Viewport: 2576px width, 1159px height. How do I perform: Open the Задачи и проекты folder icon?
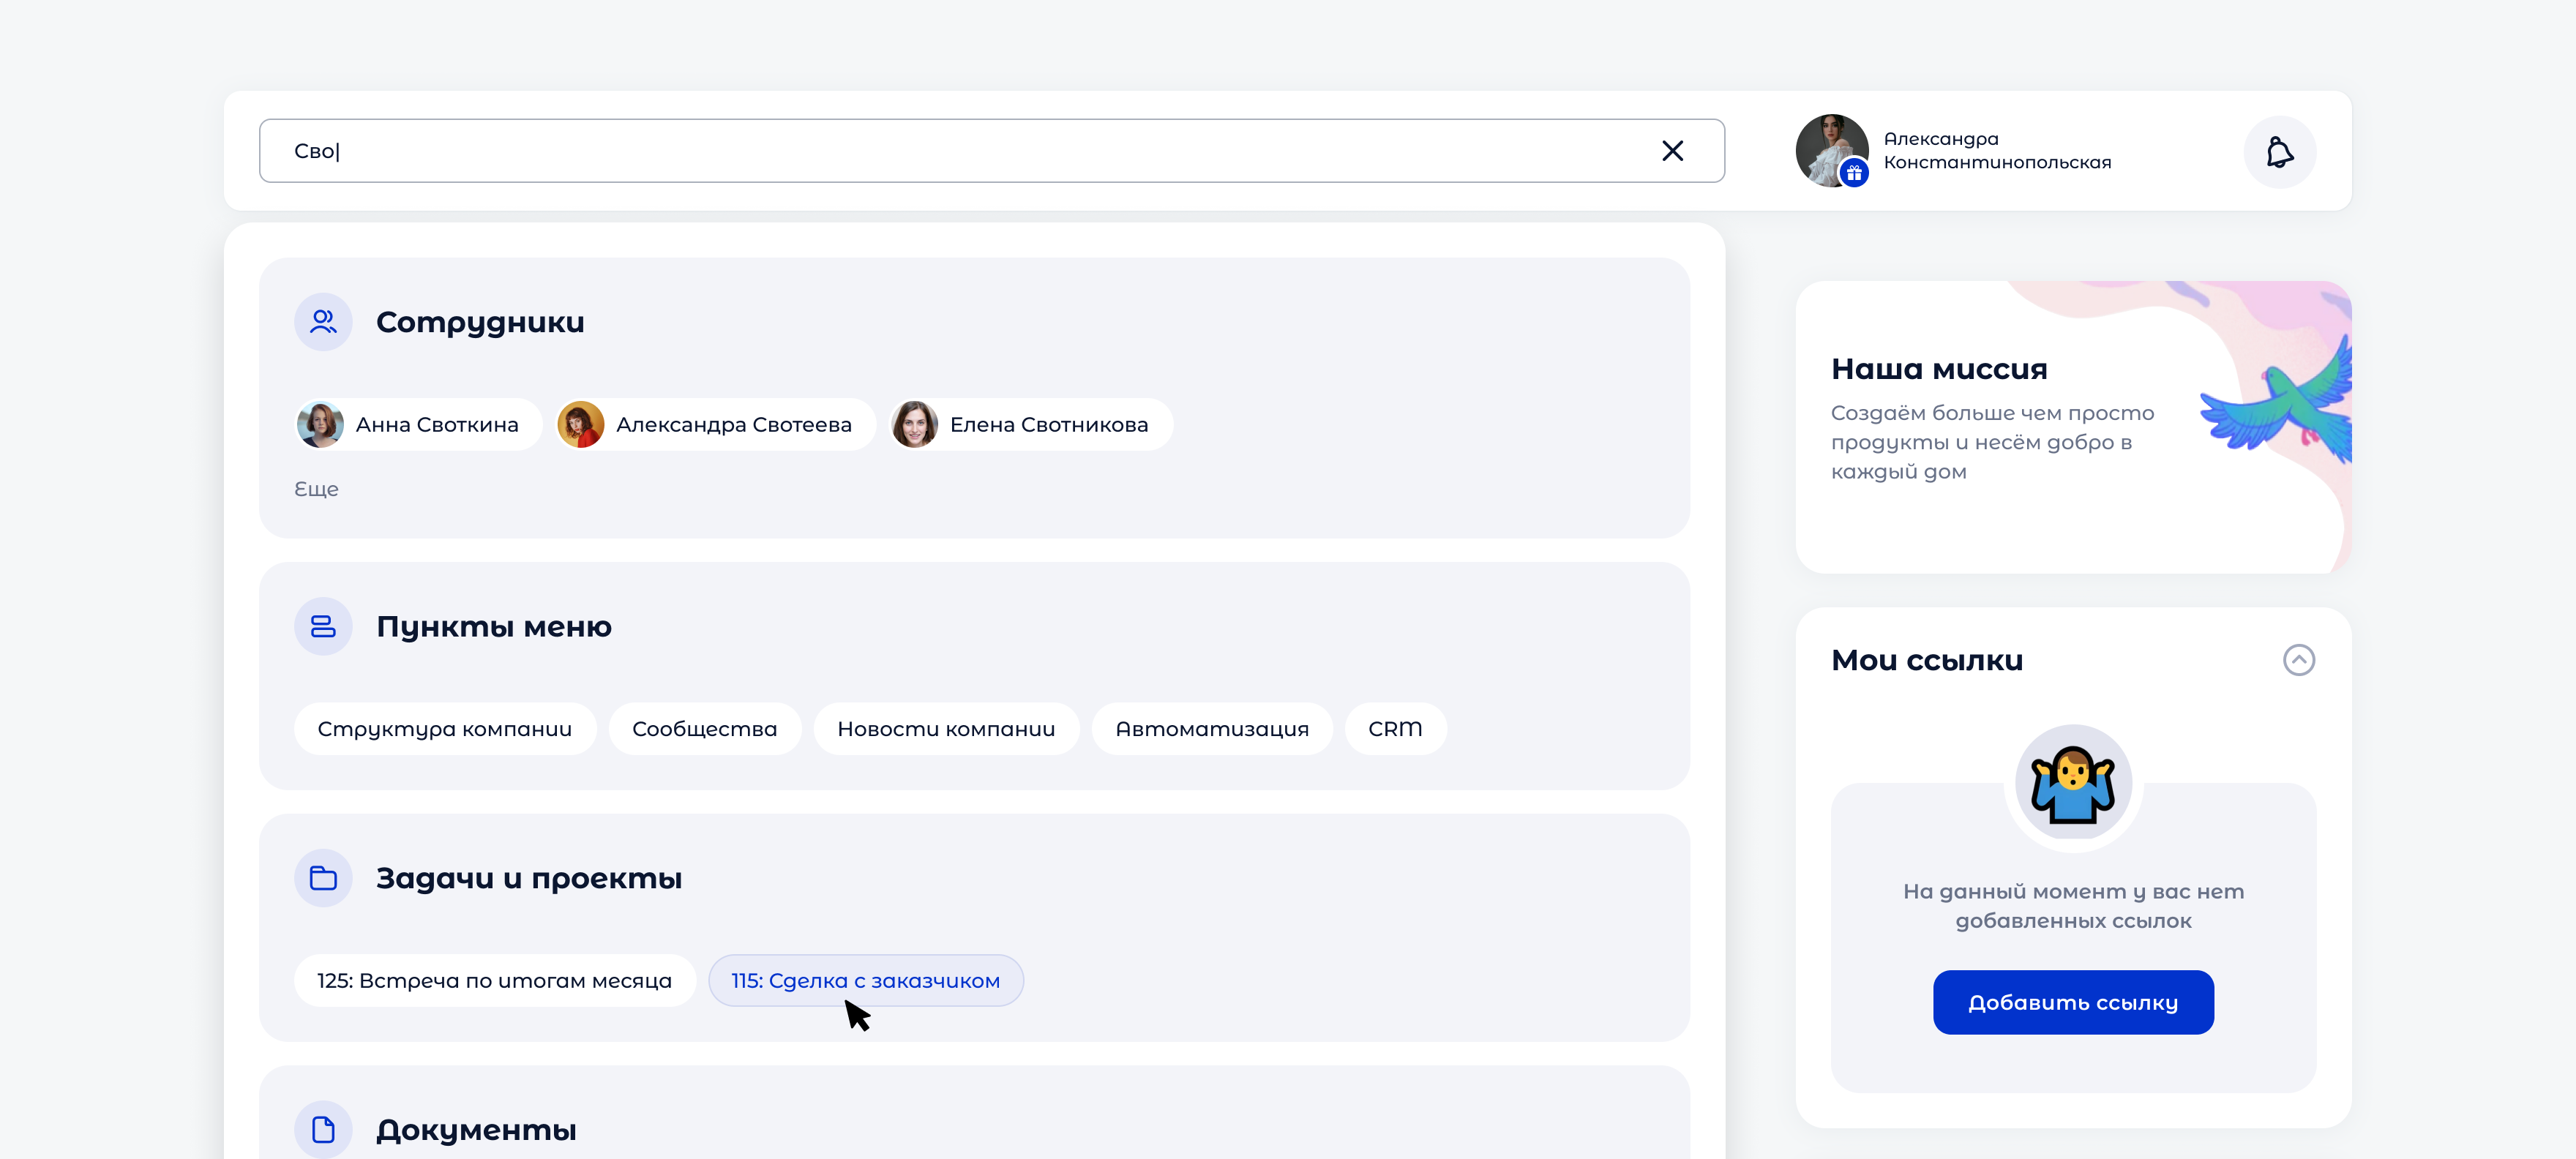click(322, 877)
